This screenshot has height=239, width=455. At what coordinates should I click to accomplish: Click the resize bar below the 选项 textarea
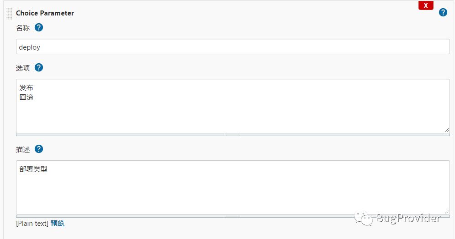[233, 134]
